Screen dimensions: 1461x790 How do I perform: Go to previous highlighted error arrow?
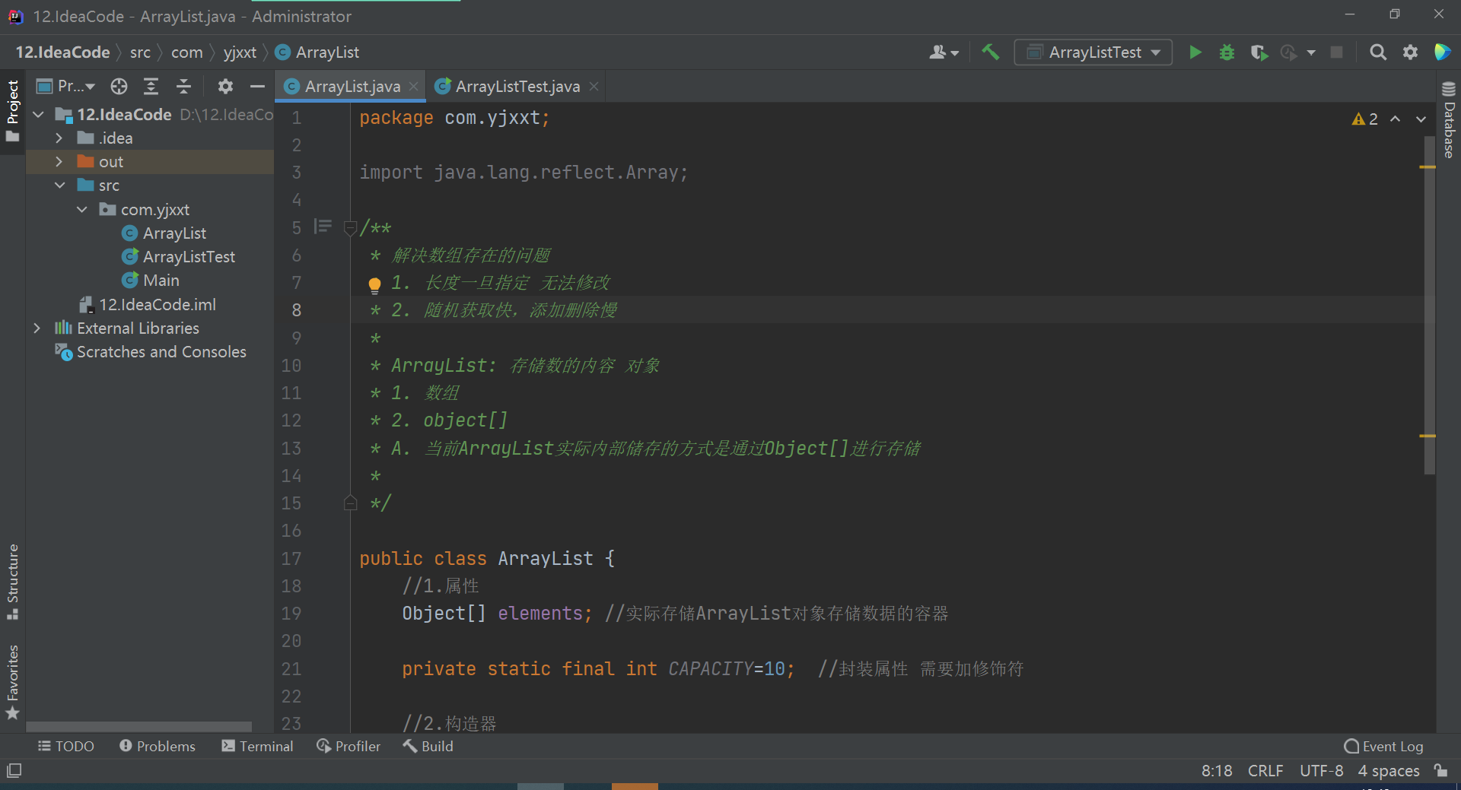pos(1396,119)
